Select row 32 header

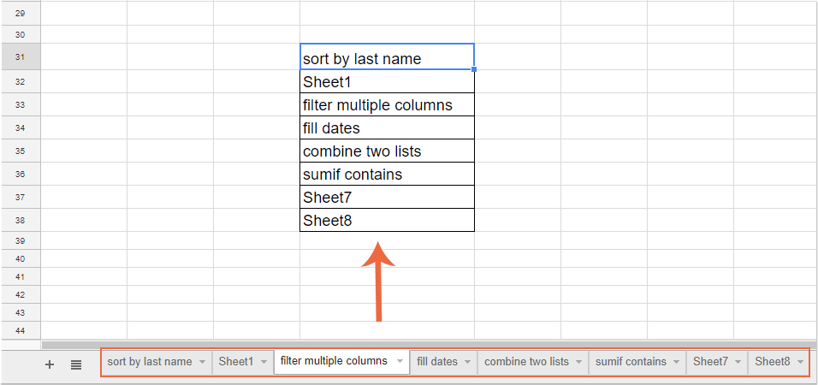[21, 81]
